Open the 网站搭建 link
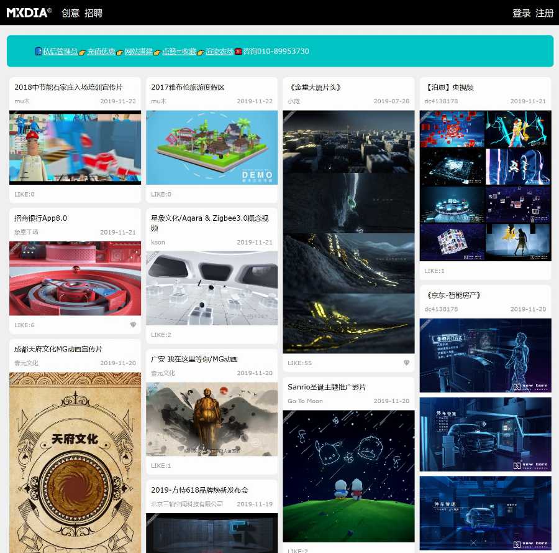The image size is (559, 553). pyautogui.click(x=139, y=52)
